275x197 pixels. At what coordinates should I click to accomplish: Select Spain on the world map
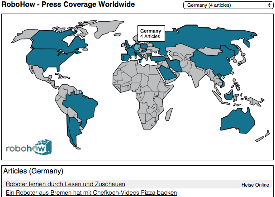point(124,58)
